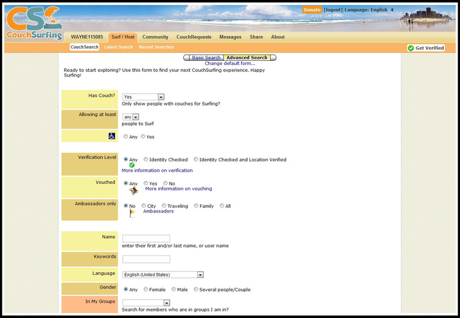Choose Identity Checked verification level
The width and height of the screenshot is (460, 318).
145,160
